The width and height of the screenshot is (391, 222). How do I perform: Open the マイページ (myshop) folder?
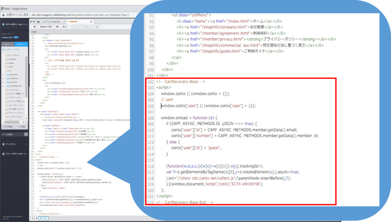tap(15, 113)
